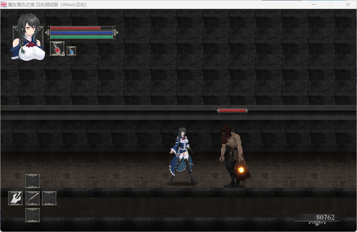357x232 pixels.
Task: Click the heroine portrait in the HUD
Action: click(28, 37)
